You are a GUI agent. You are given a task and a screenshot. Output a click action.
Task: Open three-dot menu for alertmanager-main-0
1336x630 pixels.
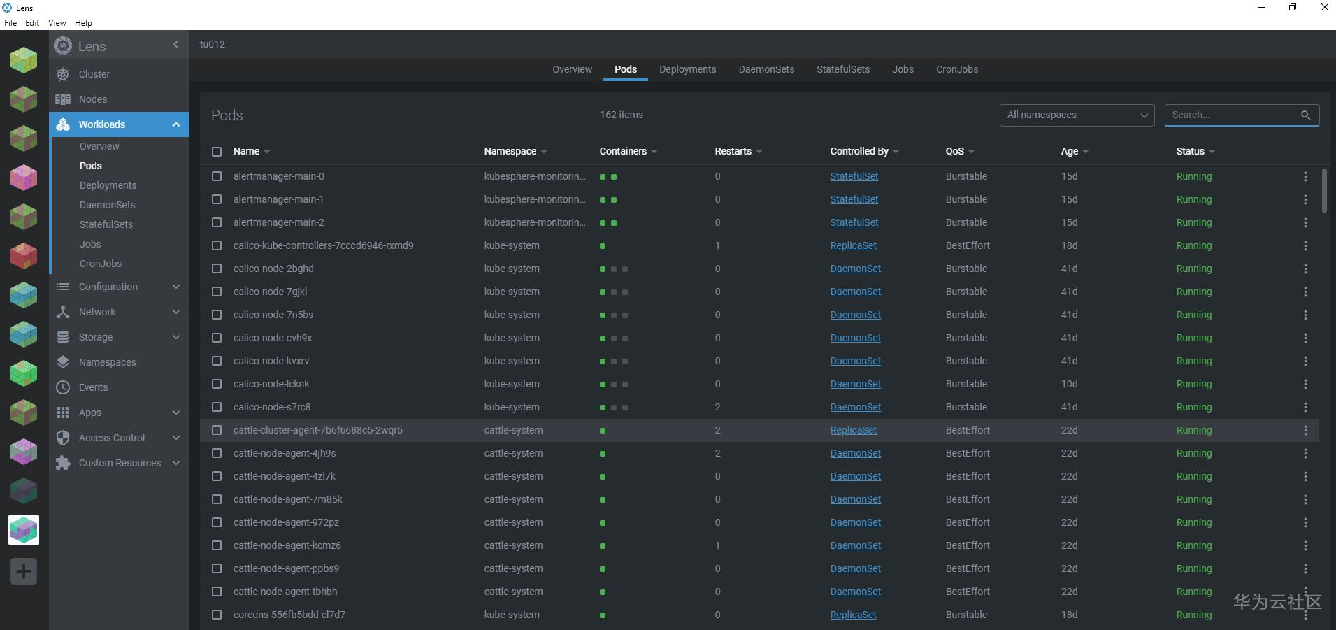coord(1305,177)
